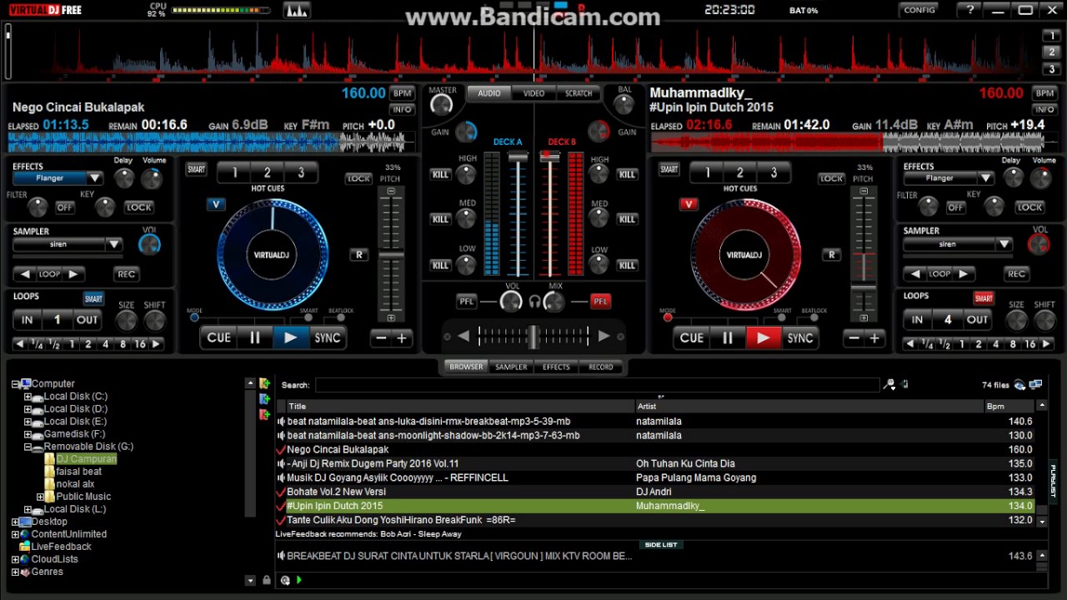Click the right sampler REC button
Image resolution: width=1067 pixels, height=600 pixels.
pos(1017,273)
